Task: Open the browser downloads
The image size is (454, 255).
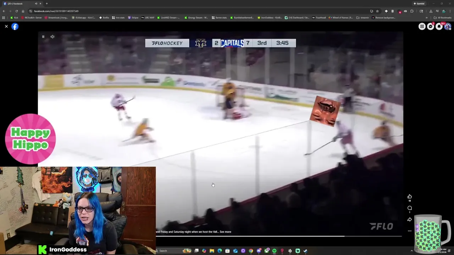Action: point(431,11)
